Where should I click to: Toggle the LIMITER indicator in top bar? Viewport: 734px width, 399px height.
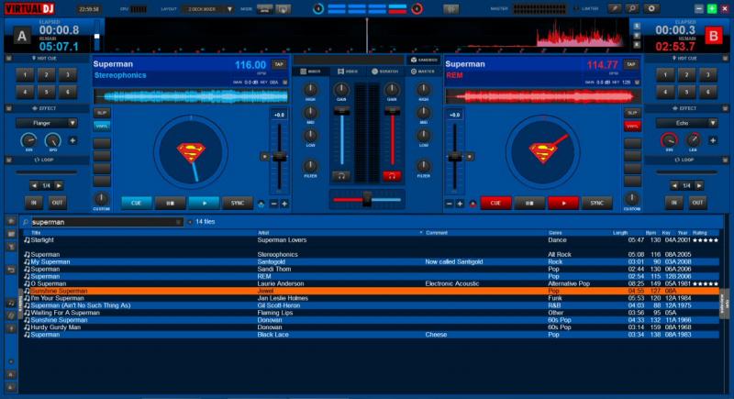[x=586, y=8]
